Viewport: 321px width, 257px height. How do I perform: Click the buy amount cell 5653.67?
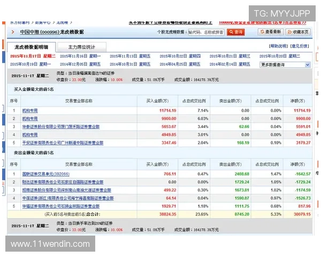pyautogui.click(x=169, y=127)
